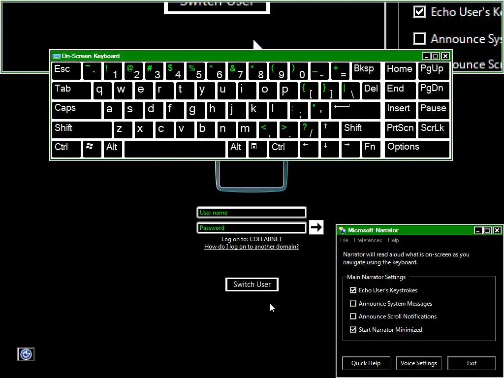Image resolution: width=504 pixels, height=378 pixels.
Task: Click the Microsoft Narrator title icon
Action: coord(343,230)
